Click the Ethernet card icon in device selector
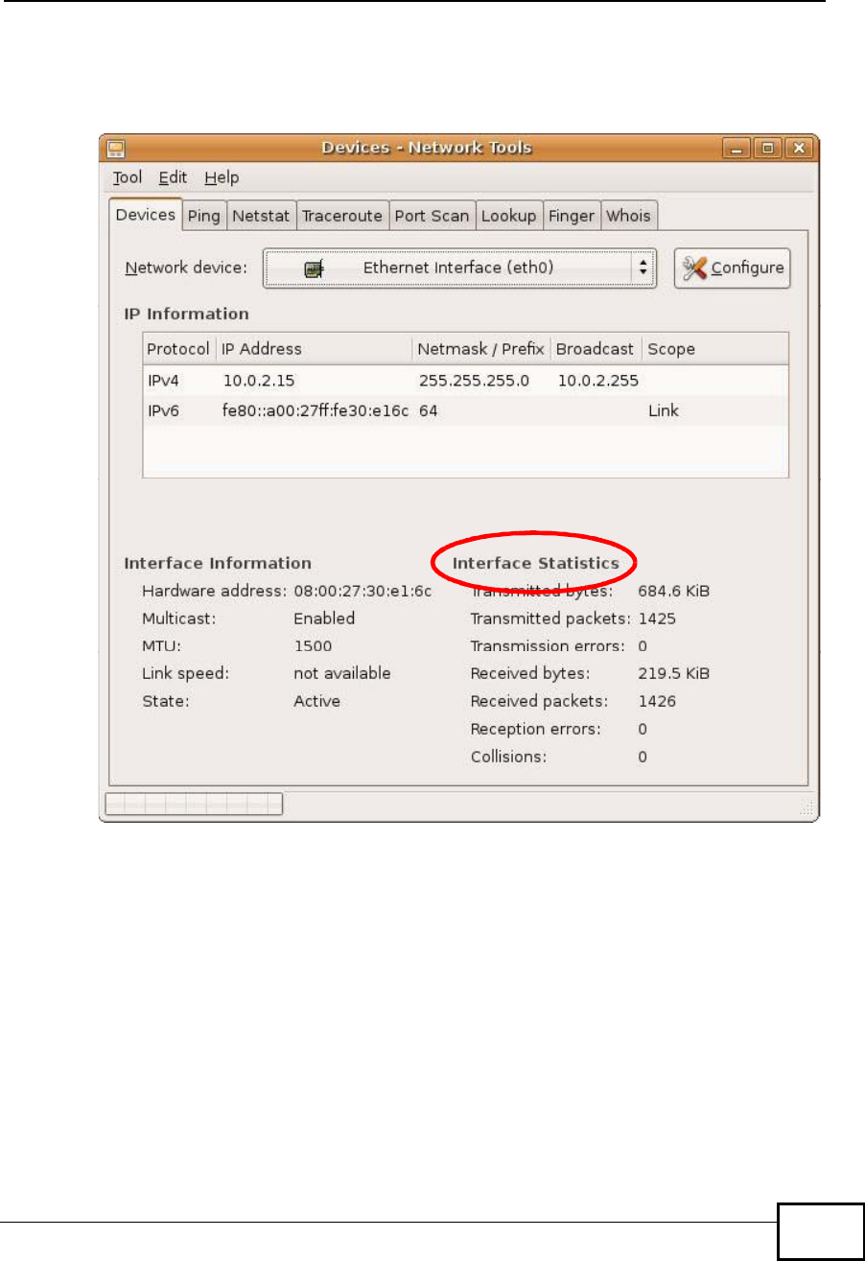 click(x=314, y=269)
